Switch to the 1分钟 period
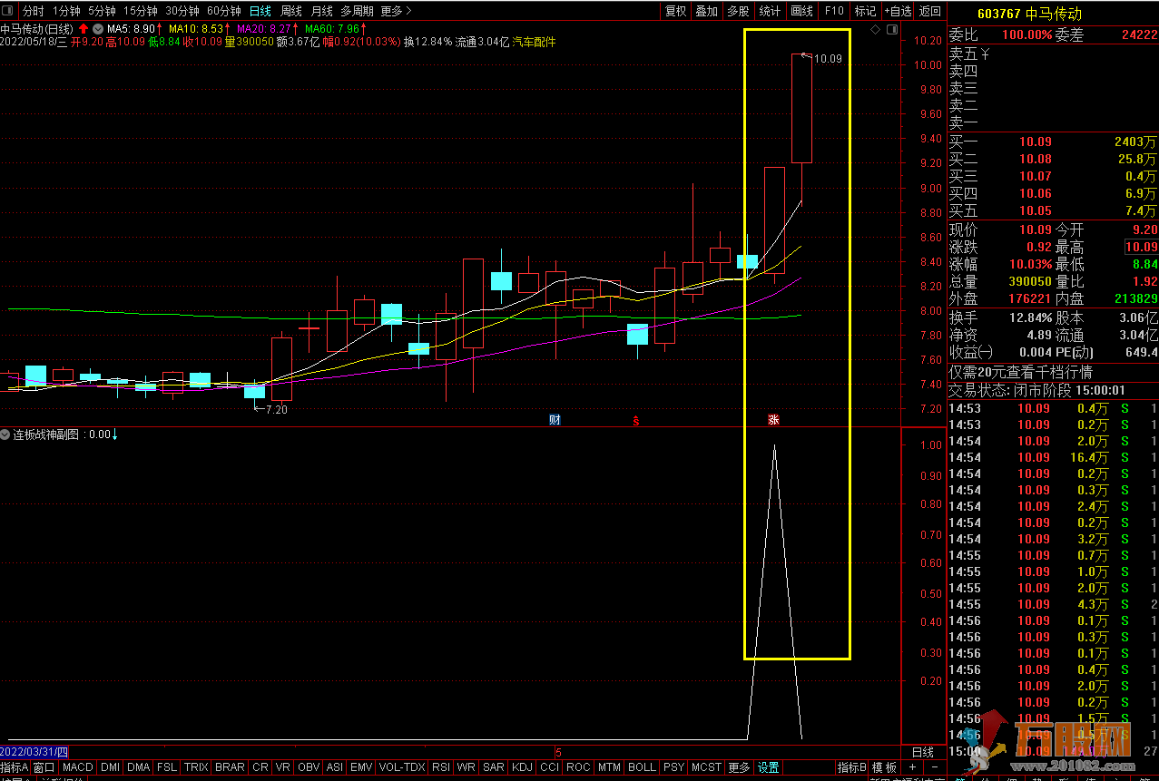The image size is (1159, 781). [66, 11]
